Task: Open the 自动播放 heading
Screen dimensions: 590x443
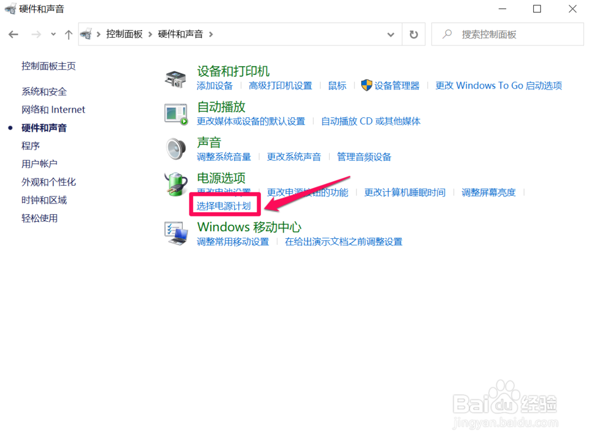Action: point(221,107)
